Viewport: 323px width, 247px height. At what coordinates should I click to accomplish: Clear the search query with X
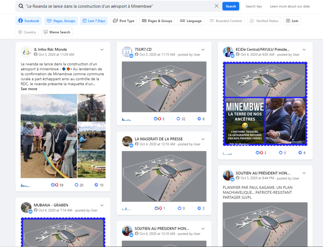pos(216,6)
